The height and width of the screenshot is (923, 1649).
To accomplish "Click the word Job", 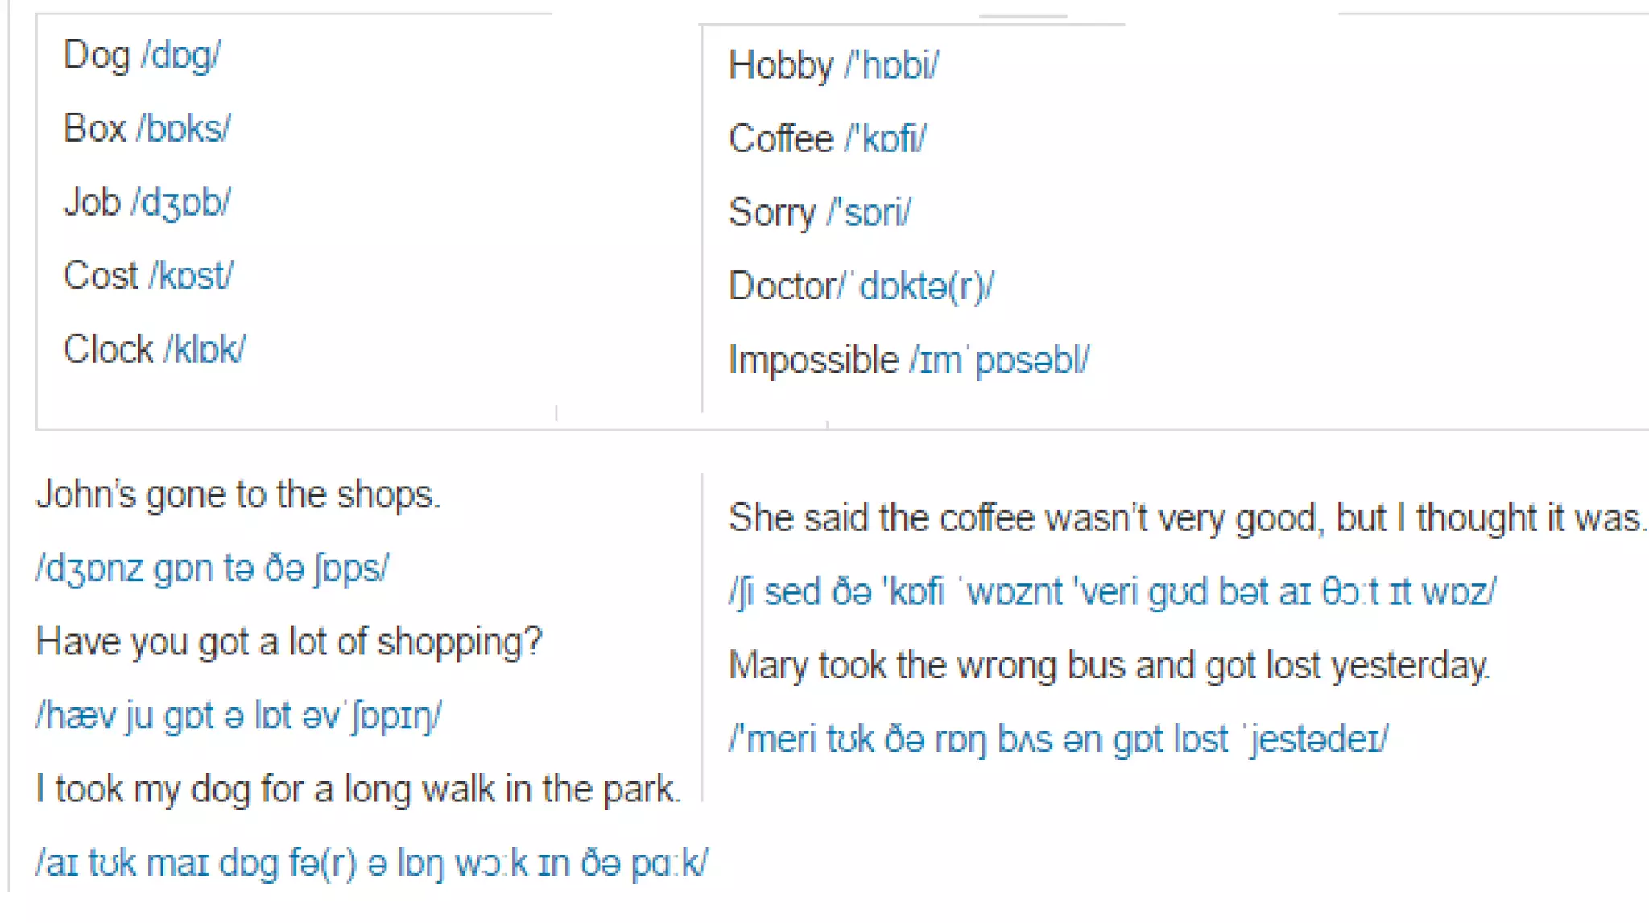I will (92, 202).
